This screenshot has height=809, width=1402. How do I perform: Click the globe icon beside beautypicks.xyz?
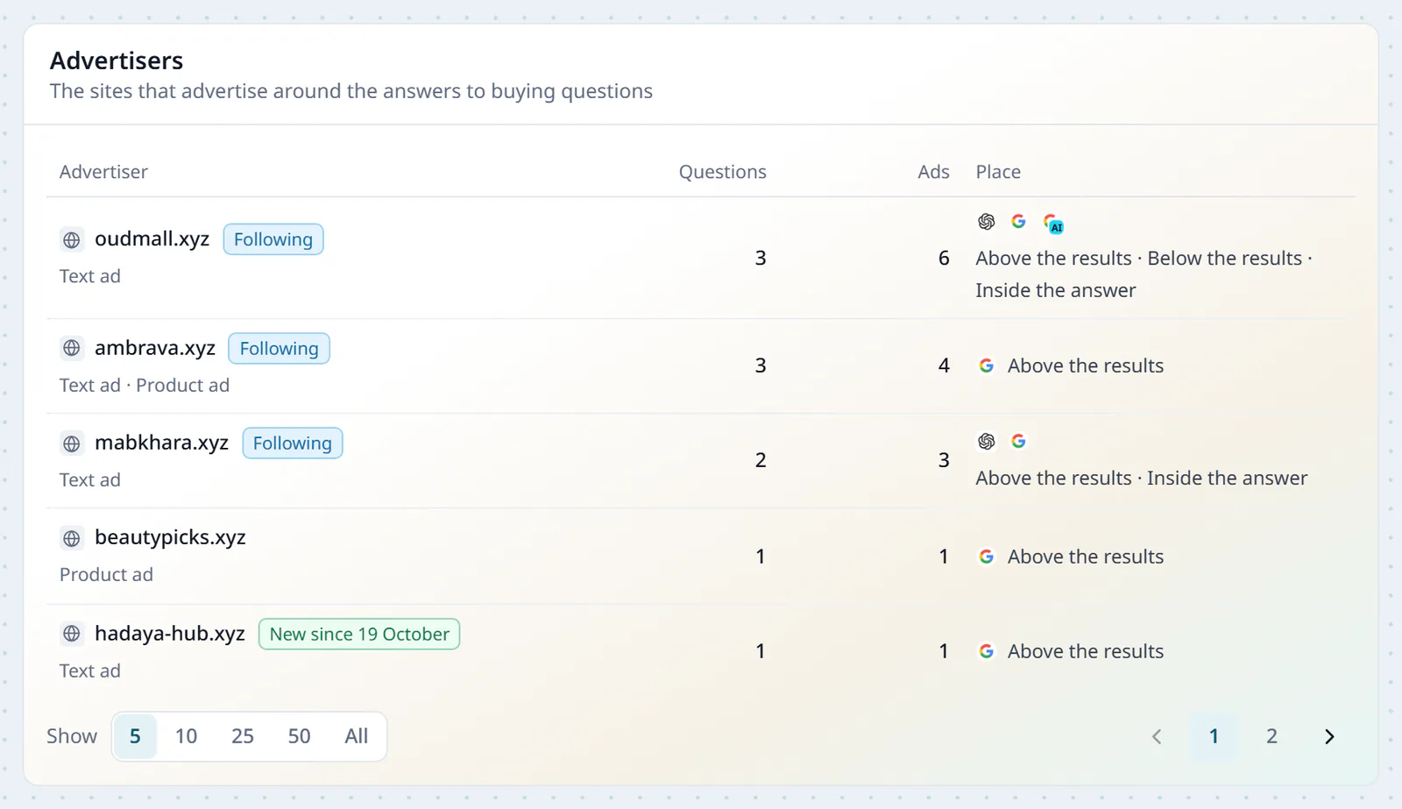pos(72,538)
